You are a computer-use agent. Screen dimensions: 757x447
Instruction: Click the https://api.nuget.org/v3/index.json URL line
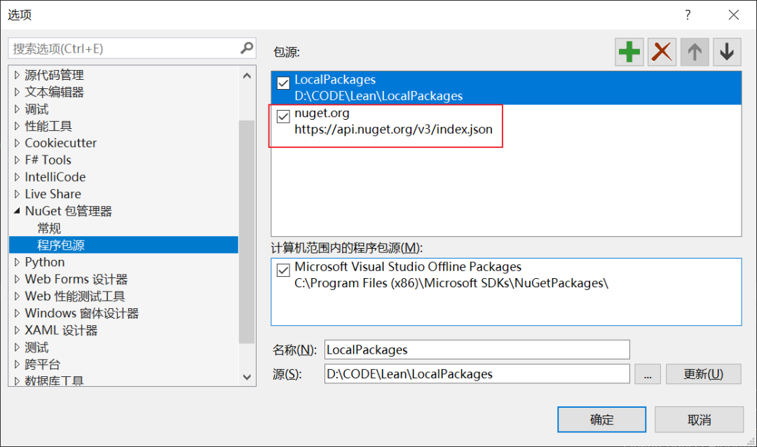click(x=393, y=130)
